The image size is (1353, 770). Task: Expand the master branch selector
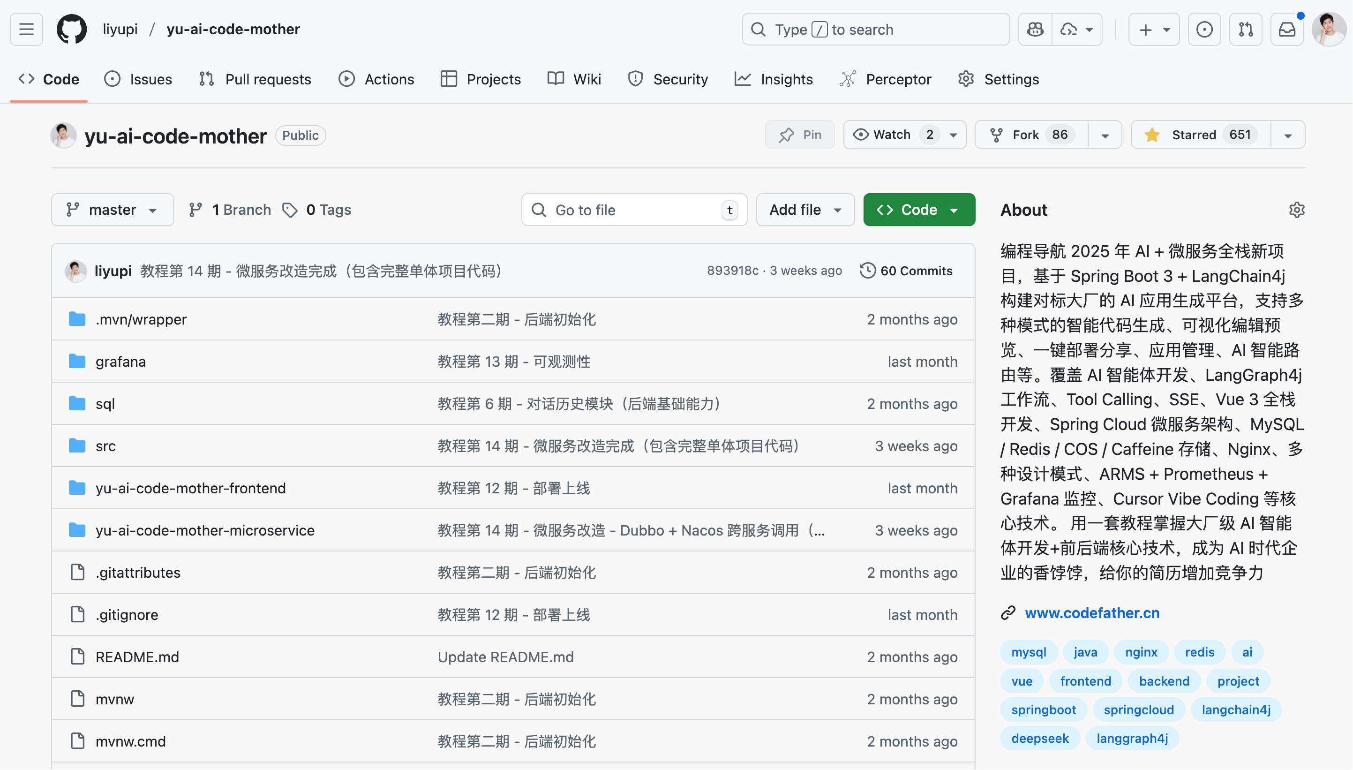click(x=112, y=210)
